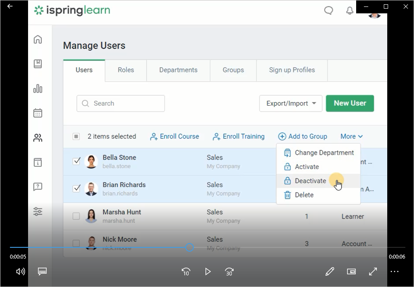The height and width of the screenshot is (287, 414).
Task: Click the brian.richards username text
Action: [x=120, y=193]
